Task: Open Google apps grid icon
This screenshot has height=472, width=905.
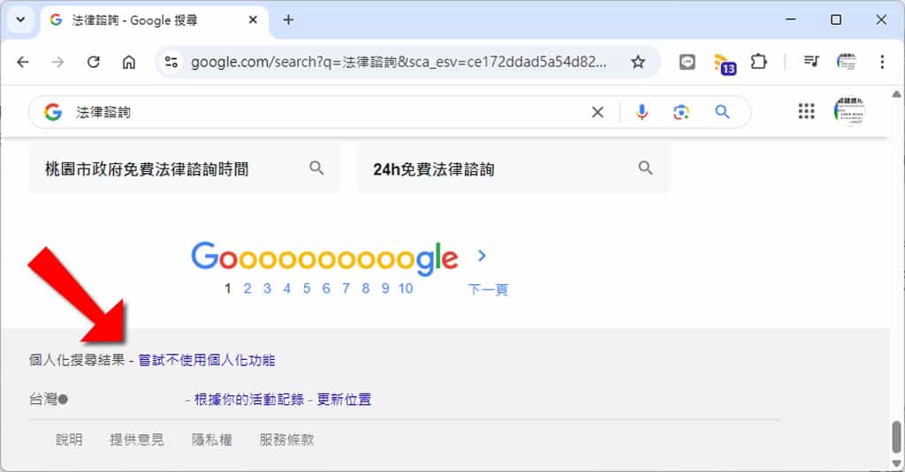Action: click(x=806, y=111)
